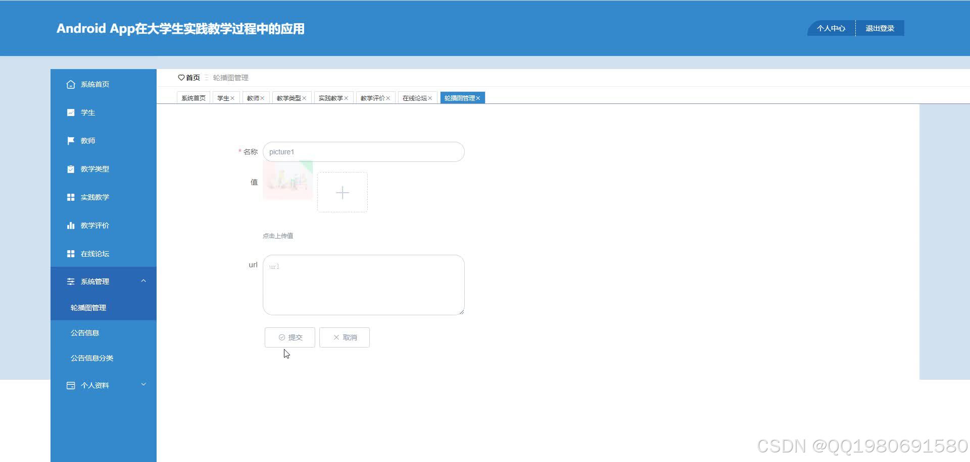
Task: Switch to the 教学评价 tab
Action: [372, 97]
